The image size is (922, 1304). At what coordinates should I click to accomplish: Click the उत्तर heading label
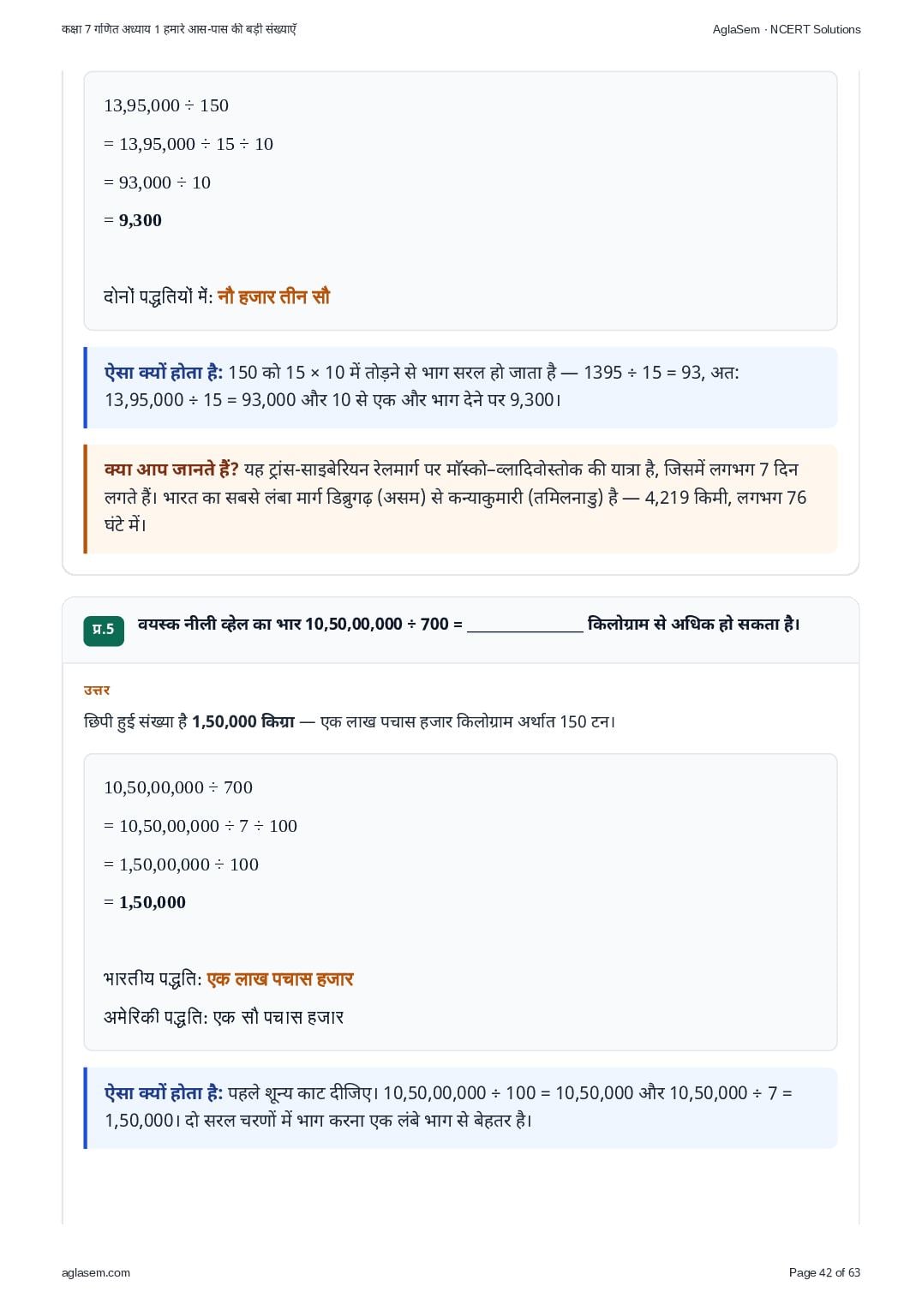click(x=97, y=690)
